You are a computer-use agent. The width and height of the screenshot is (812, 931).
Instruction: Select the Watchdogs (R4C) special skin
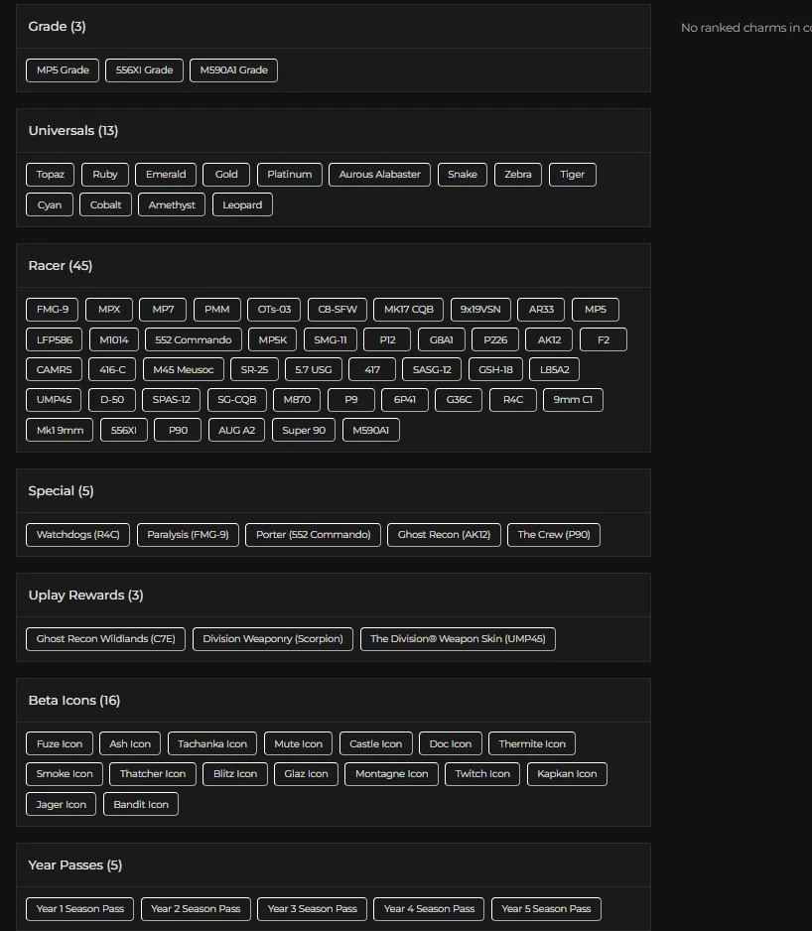(x=77, y=535)
